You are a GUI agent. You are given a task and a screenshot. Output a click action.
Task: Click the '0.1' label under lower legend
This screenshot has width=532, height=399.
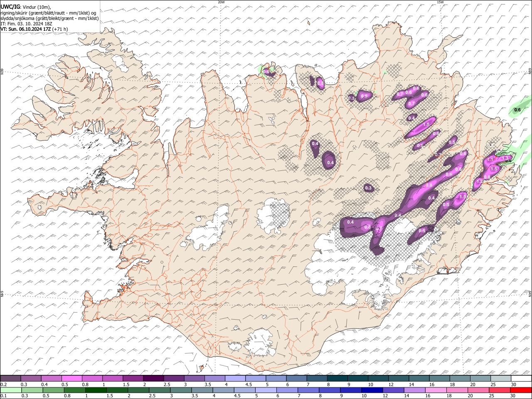click(3, 396)
